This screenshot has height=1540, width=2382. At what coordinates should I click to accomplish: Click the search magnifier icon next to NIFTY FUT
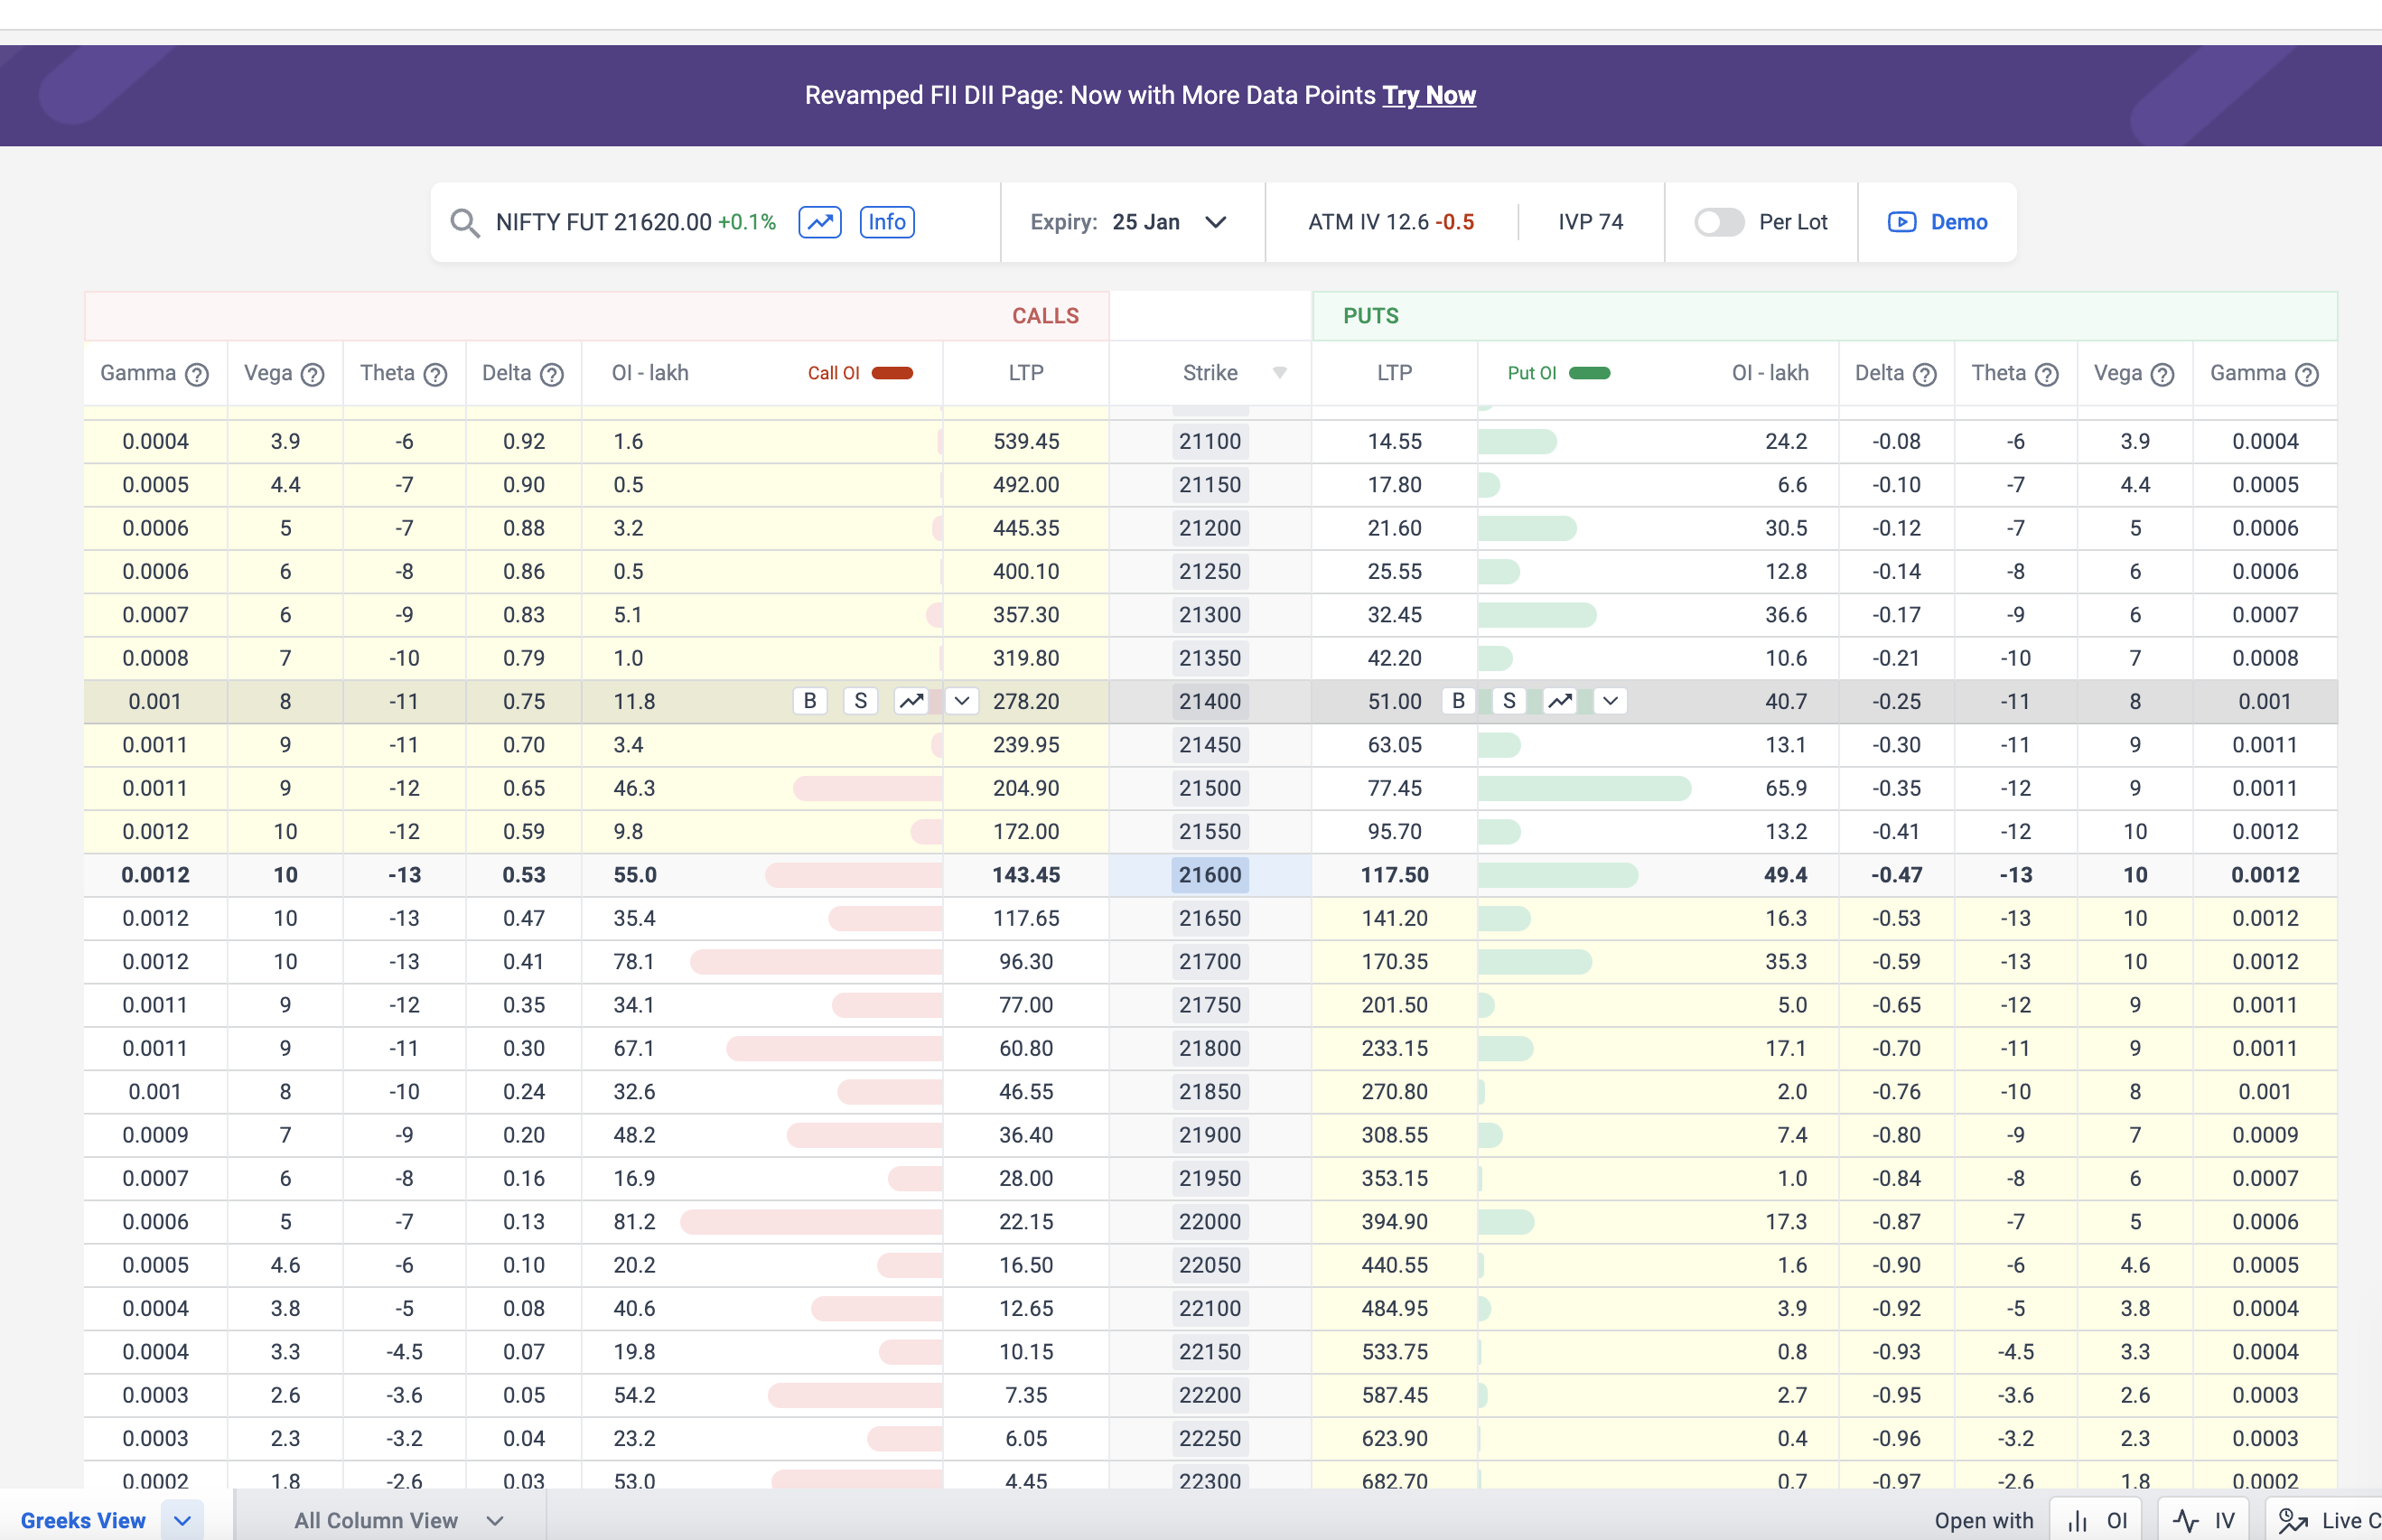[464, 222]
